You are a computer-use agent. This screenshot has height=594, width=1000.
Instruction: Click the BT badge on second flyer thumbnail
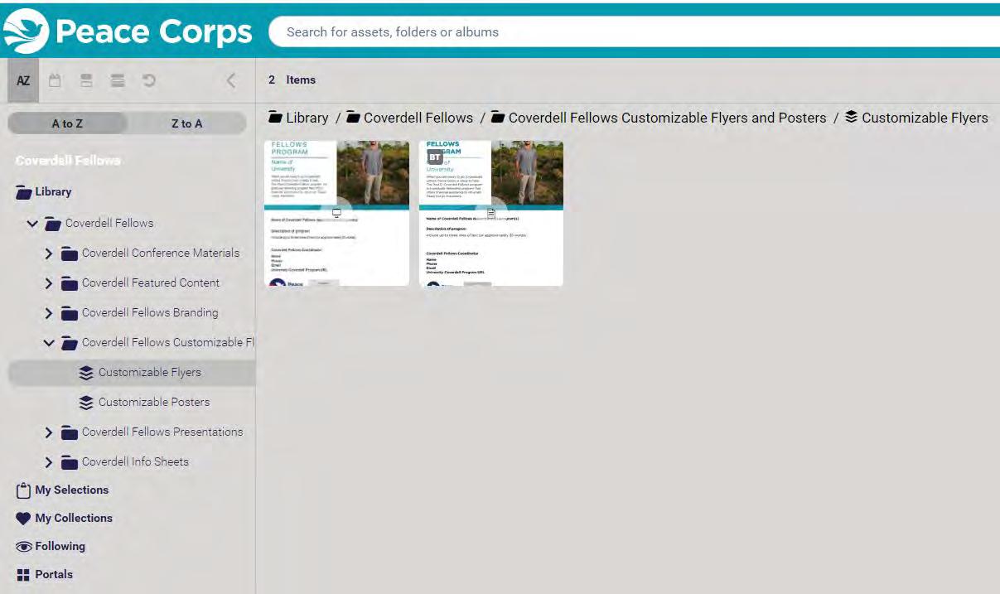tap(435, 157)
